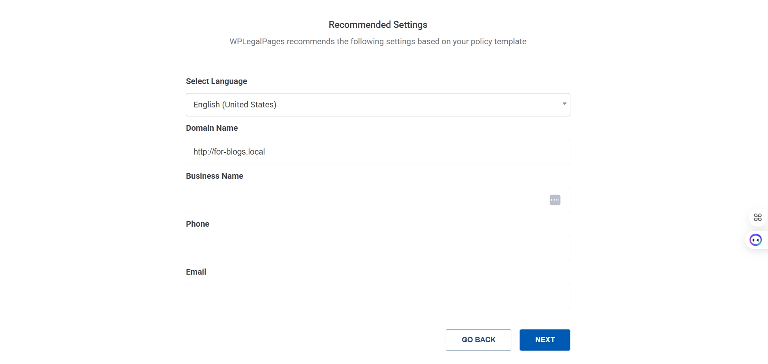Place cursor in the http://for-blogs.local text
This screenshot has width=768, height=364.
229,152
